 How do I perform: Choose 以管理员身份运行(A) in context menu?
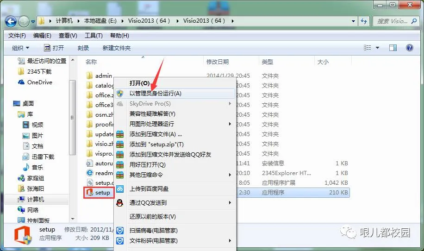[175, 93]
